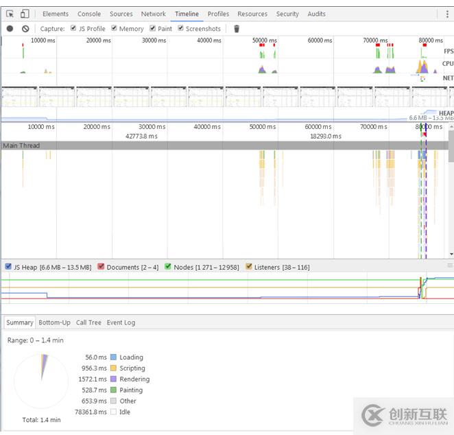
Task: Click the 80000 ms overview ruler label
Action: tap(431, 40)
